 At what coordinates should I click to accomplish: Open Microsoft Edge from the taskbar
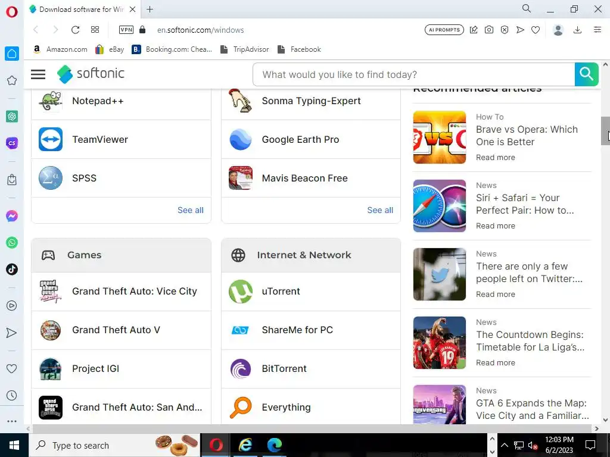pos(275,445)
